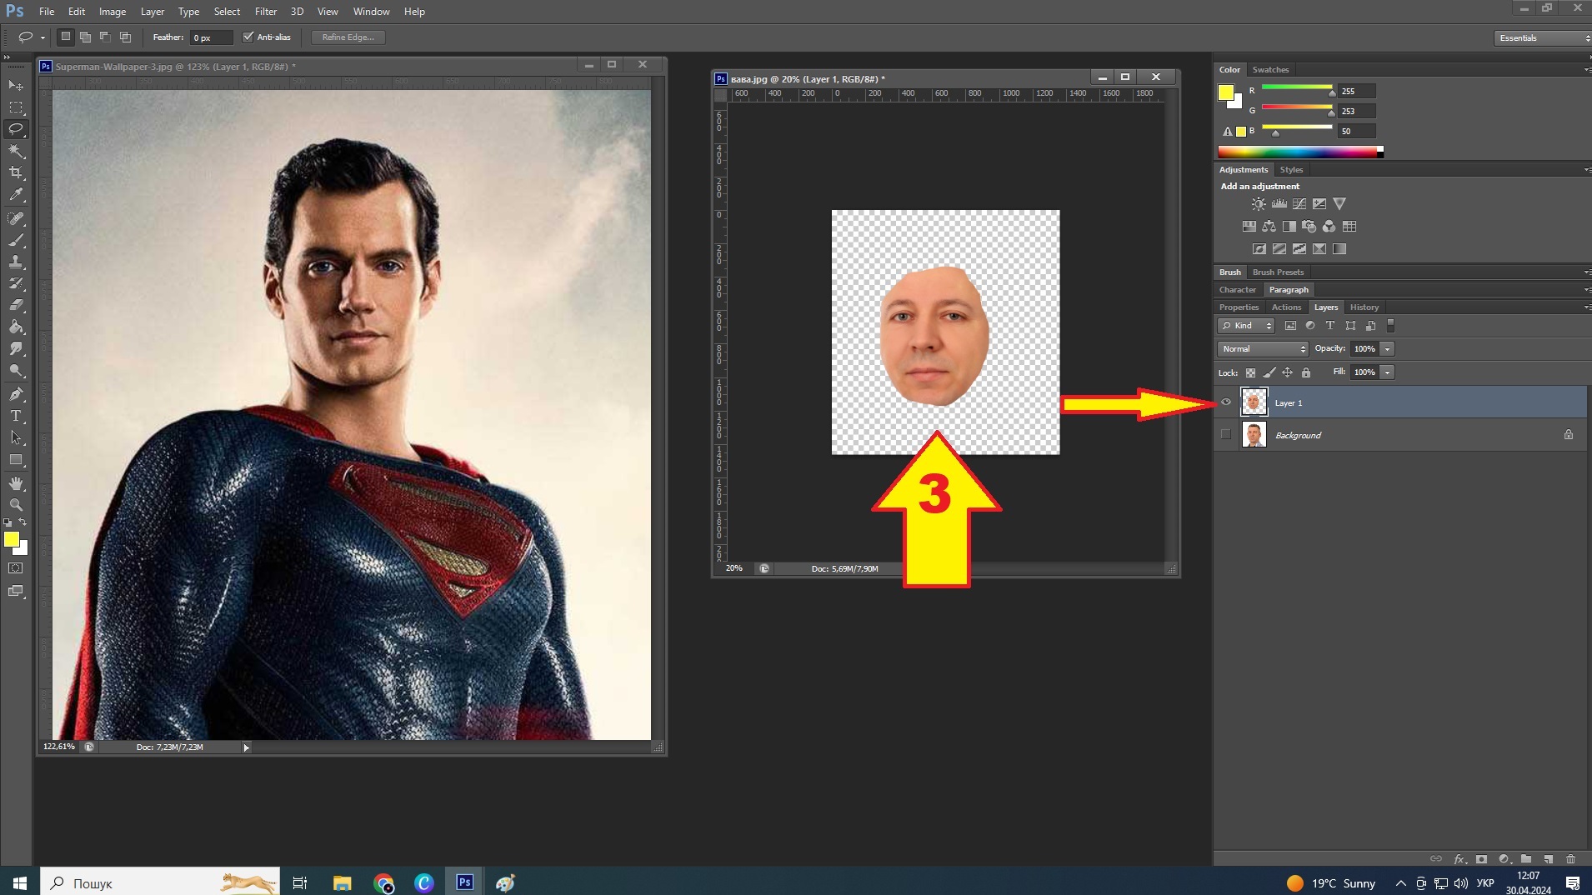This screenshot has height=895, width=1592.
Task: Select the Eraser tool
Action: click(x=16, y=305)
